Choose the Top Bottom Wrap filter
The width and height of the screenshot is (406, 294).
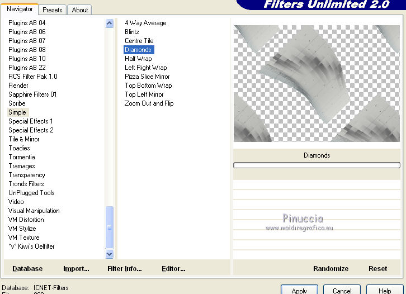[x=148, y=86]
